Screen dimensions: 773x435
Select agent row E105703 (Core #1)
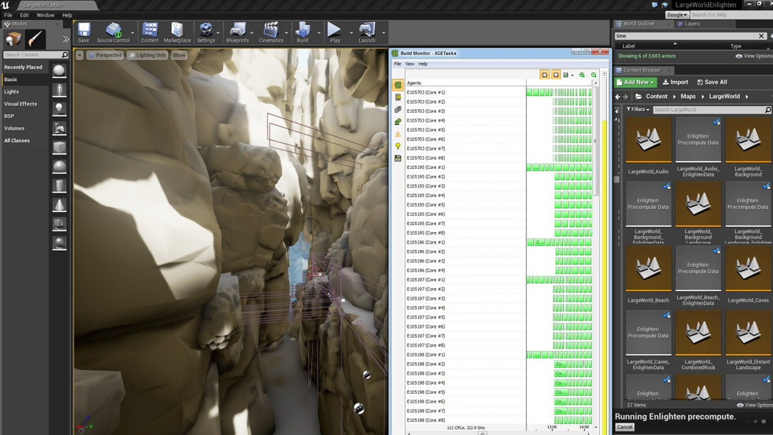[x=466, y=92]
